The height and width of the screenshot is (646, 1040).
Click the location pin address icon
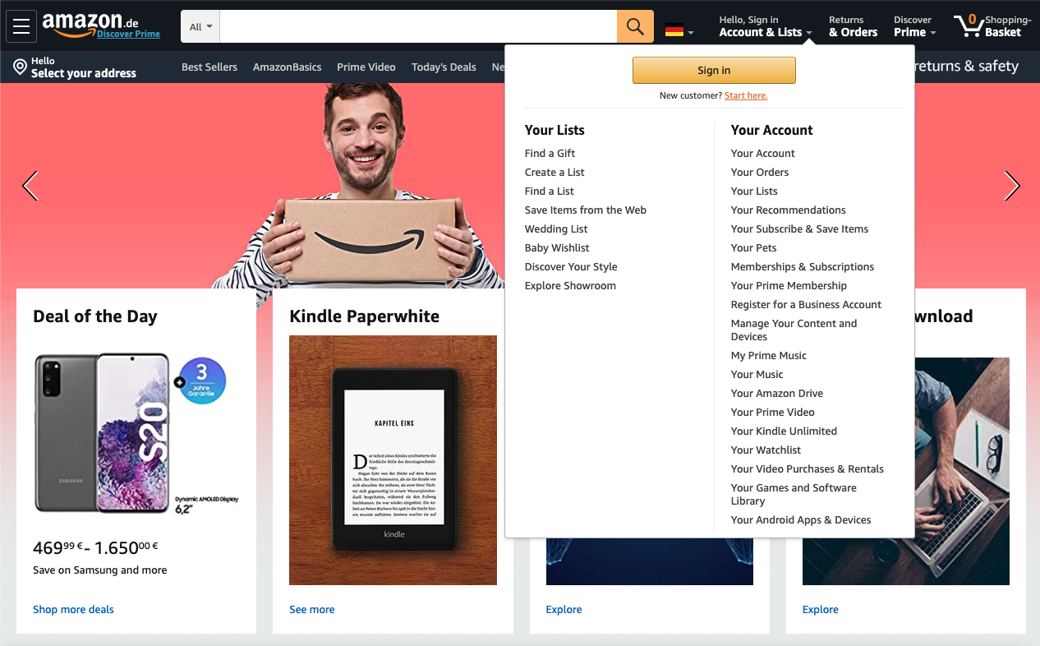20,67
